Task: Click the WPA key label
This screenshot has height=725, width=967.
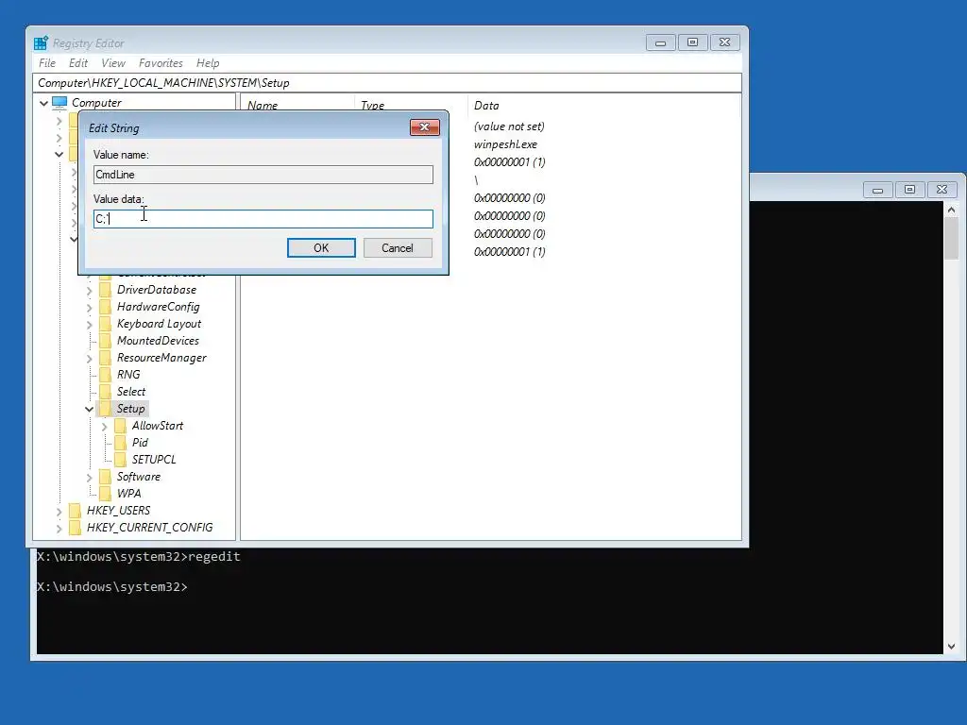Action: click(x=128, y=493)
